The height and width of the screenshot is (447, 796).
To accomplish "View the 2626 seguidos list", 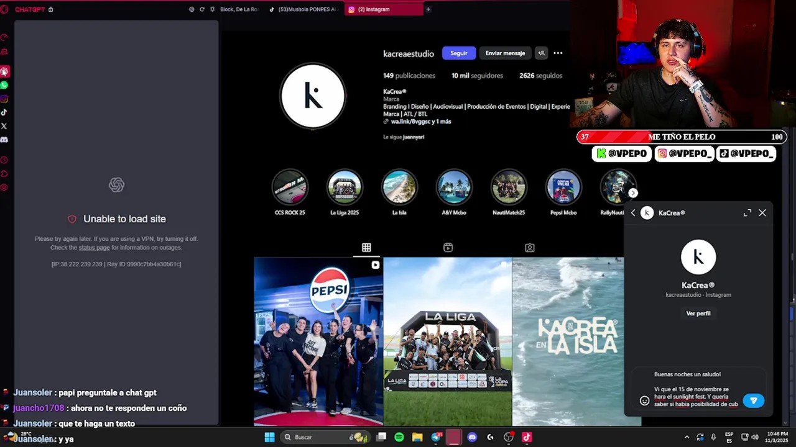I will pos(540,76).
